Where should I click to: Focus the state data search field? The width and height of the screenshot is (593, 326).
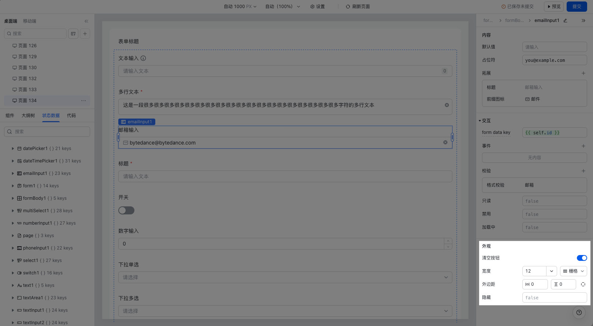pos(47,132)
